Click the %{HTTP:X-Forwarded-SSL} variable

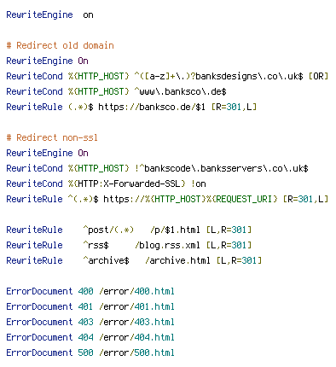pyautogui.click(x=127, y=183)
